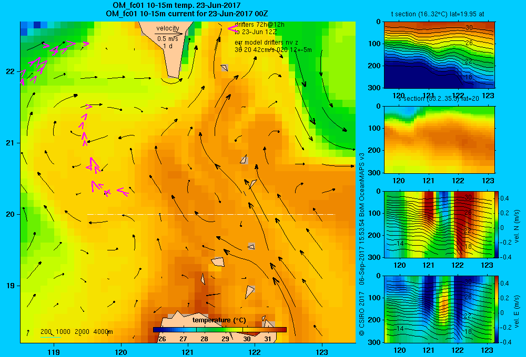Screen dimensions: 526x357
Task: Click the eastward velocity section plot panel
Action: point(439,309)
